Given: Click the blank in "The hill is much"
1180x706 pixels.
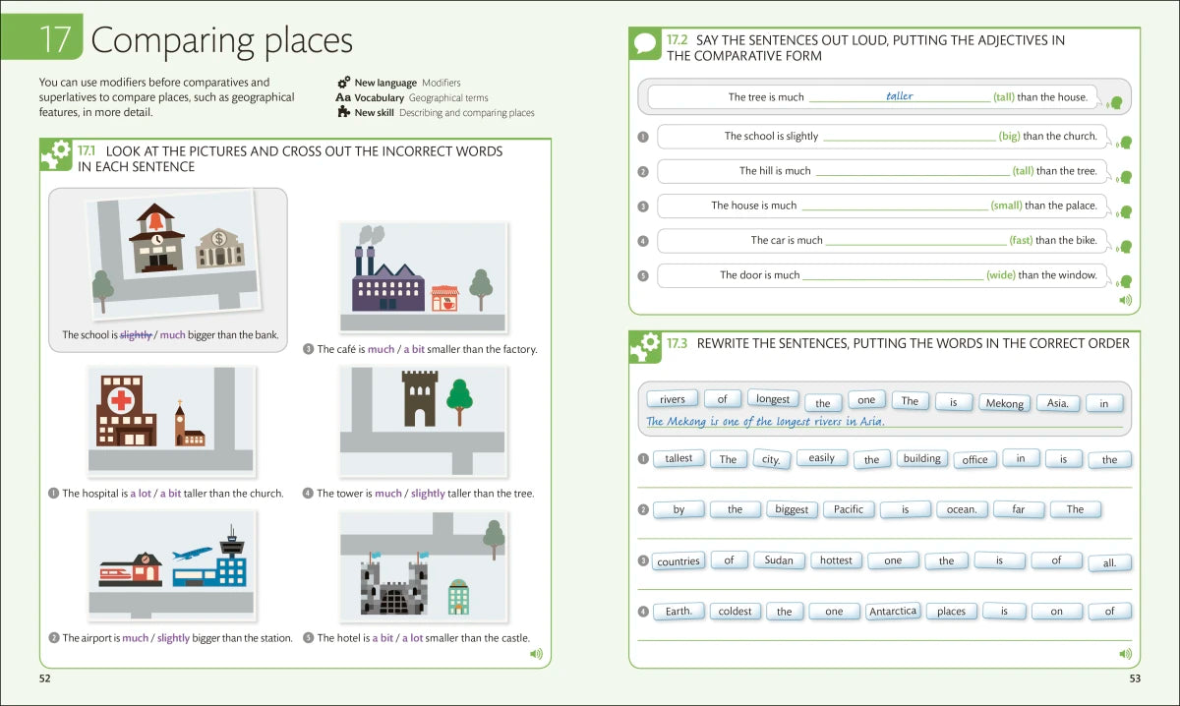Looking at the screenshot, I should [912, 171].
